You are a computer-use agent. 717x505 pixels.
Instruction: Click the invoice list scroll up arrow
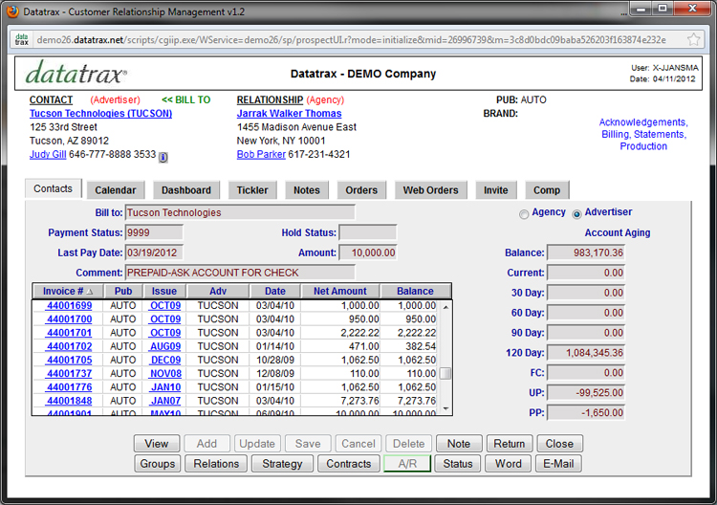445,307
